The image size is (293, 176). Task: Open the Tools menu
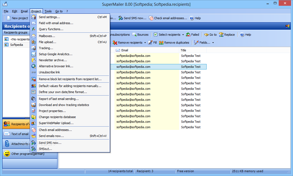click(x=48, y=11)
